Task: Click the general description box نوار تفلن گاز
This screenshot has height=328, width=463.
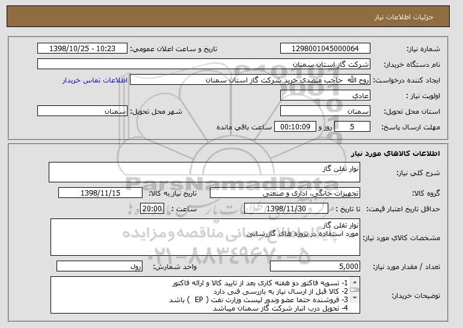Action: point(204,172)
